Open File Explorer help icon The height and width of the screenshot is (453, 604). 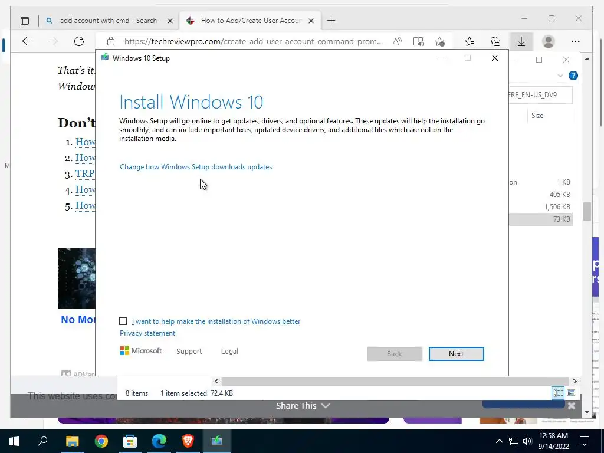click(573, 75)
